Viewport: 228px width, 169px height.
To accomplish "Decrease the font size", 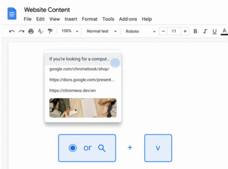I will click(163, 31).
